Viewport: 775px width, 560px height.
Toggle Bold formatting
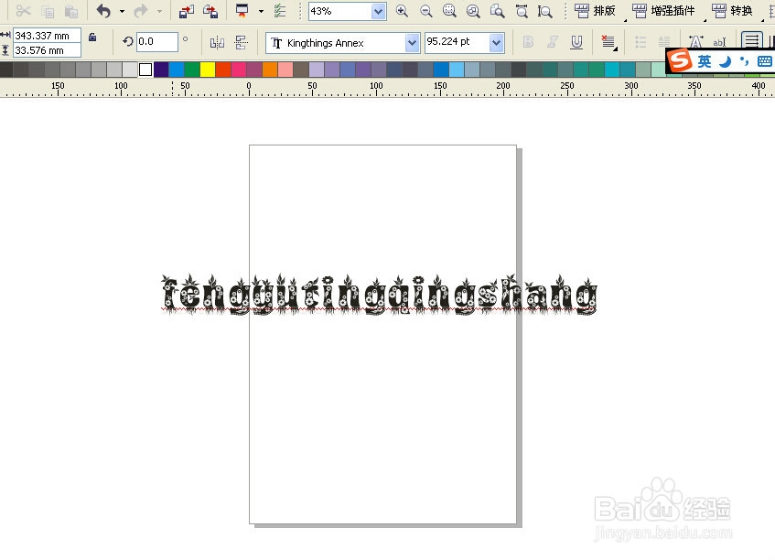(528, 42)
